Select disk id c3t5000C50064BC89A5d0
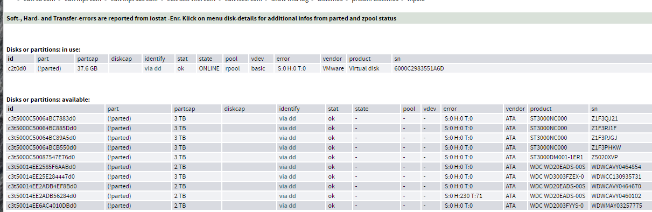652x212 pixels. click(41, 138)
